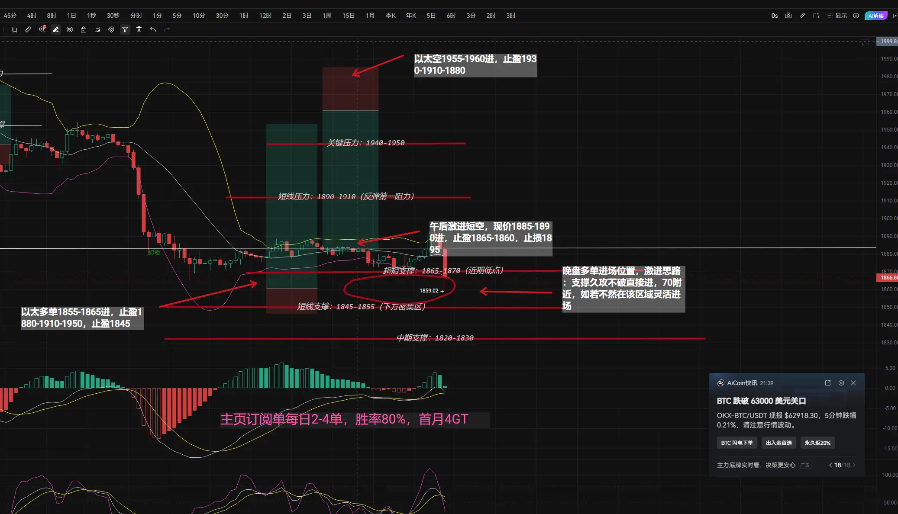The width and height of the screenshot is (898, 514).
Task: Open the edit notes icon in toolbar
Action: click(x=97, y=29)
